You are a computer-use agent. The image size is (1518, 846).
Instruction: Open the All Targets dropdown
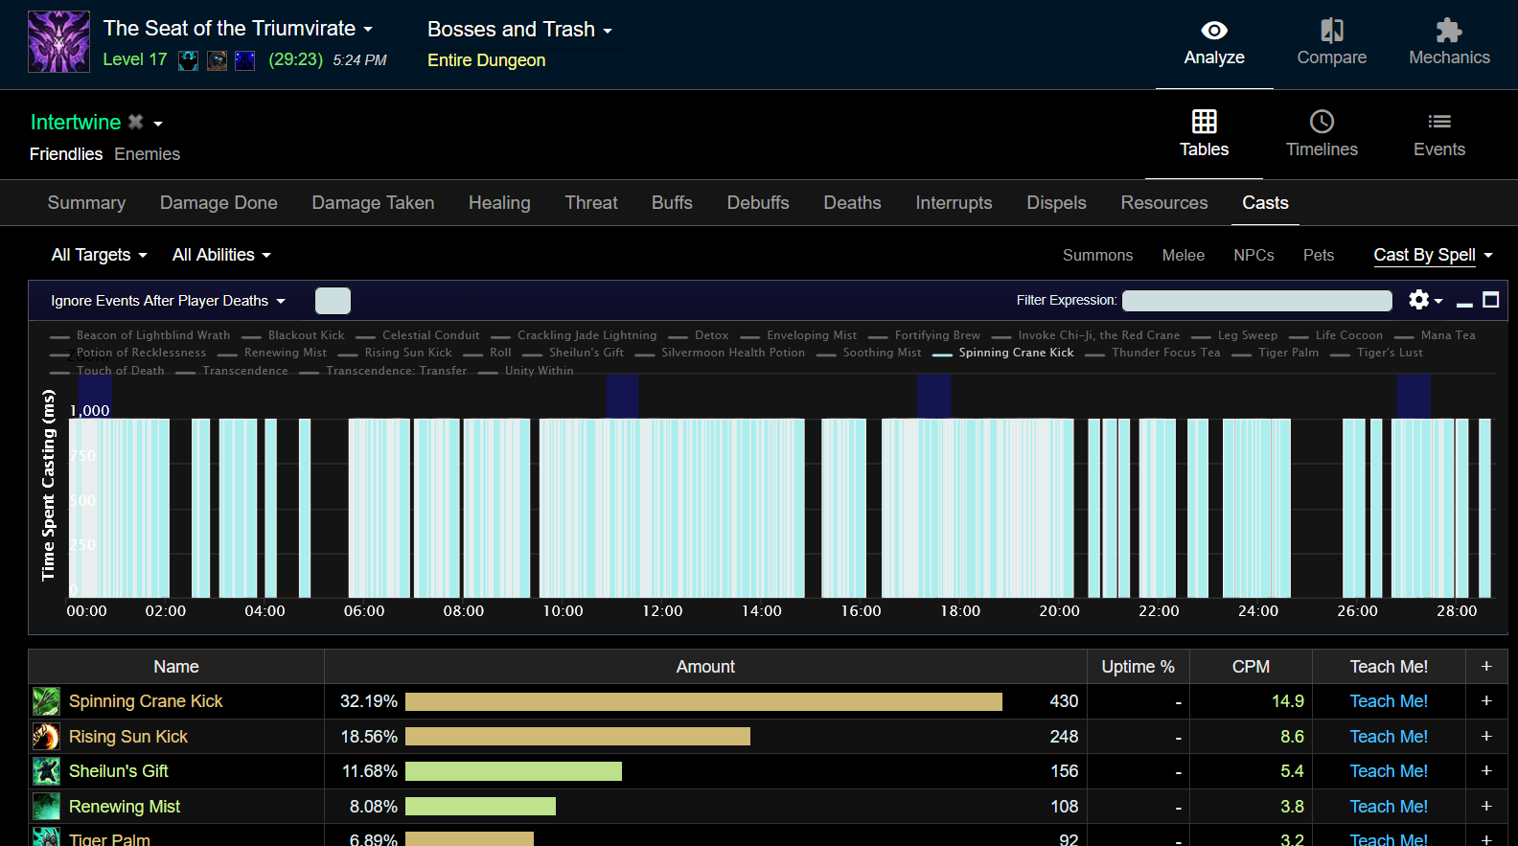[x=99, y=255]
